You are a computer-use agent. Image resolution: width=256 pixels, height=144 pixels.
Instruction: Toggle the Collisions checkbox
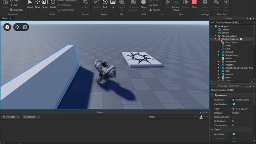pos(60,5)
